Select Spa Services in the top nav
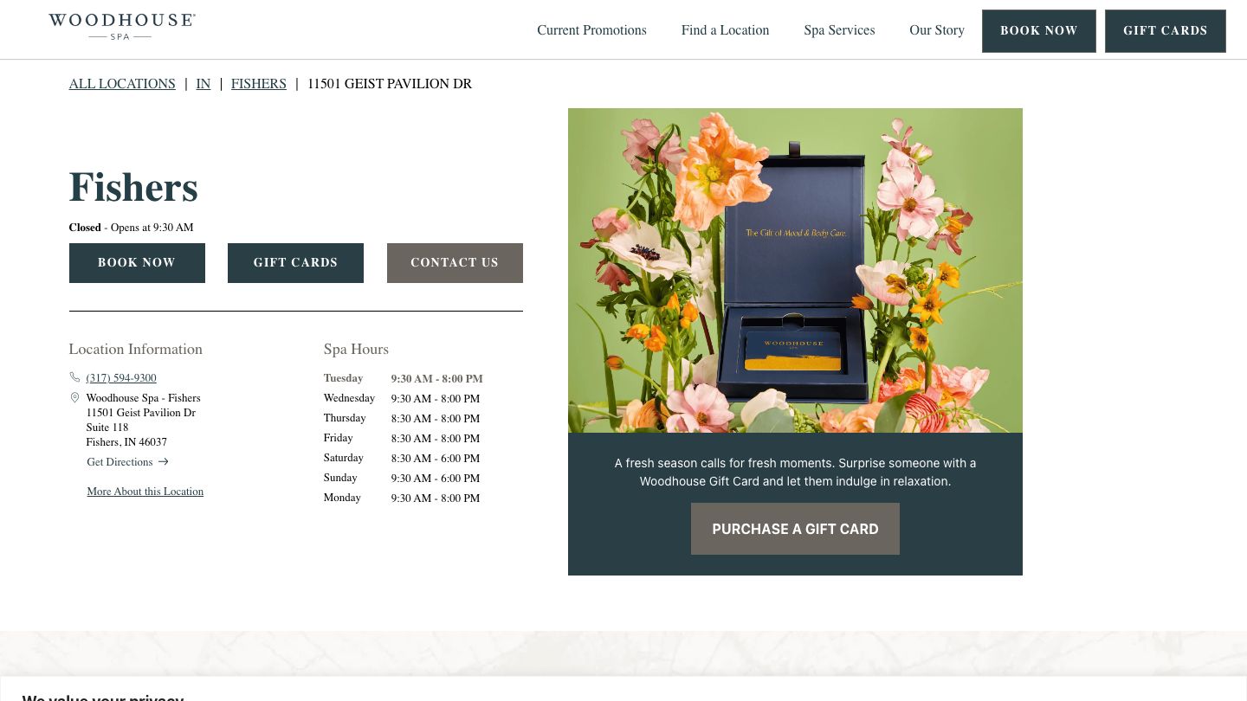 (x=839, y=30)
